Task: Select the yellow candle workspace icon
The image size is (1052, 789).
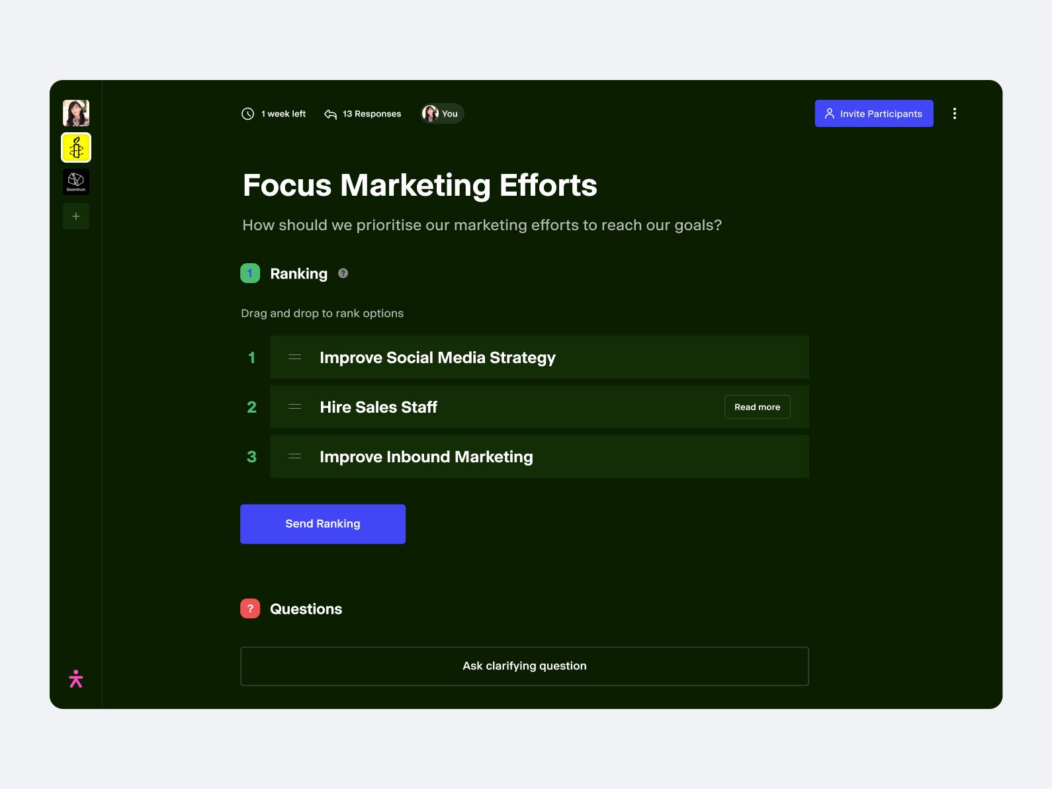Action: point(76,147)
